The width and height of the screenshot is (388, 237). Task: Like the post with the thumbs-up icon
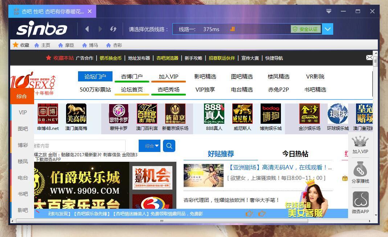point(249,214)
